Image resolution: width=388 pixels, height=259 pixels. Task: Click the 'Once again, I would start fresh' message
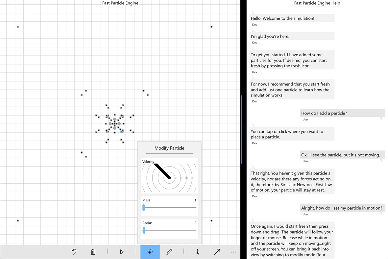292,240
